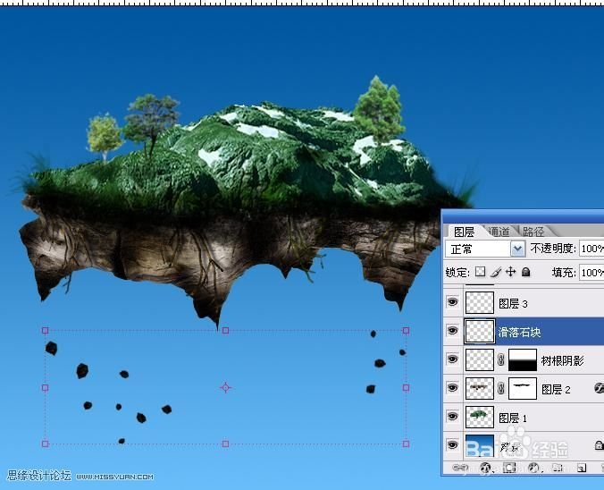This screenshot has height=490, width=604.
Task: Select the 图层 2 layer mask thumbnail
Action: (523, 388)
